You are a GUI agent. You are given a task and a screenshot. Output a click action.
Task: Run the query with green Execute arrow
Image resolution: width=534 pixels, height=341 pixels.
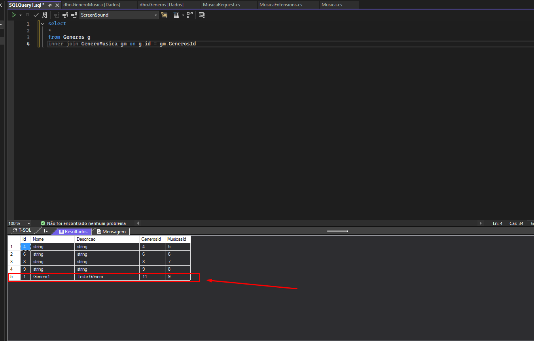click(x=13, y=15)
